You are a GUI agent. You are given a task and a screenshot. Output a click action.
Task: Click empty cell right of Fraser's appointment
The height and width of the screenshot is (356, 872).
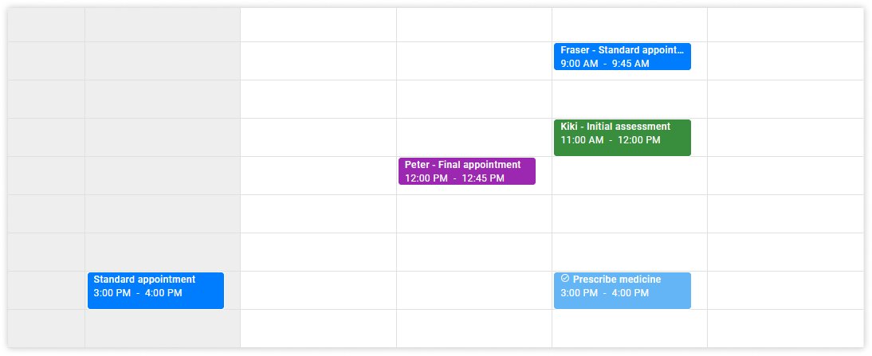click(785, 61)
